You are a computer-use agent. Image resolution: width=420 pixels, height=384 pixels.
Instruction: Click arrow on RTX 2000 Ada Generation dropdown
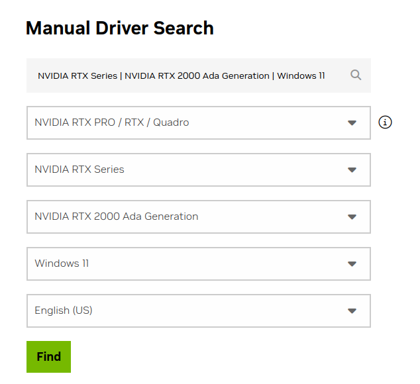(x=352, y=216)
